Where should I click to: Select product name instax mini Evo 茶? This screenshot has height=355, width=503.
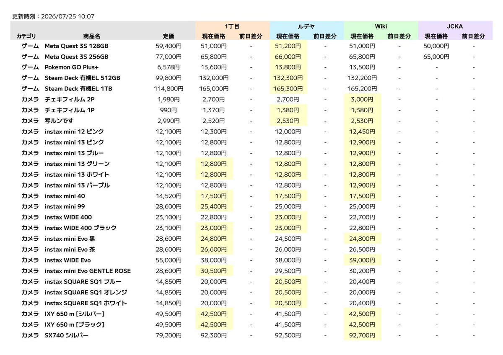coord(71,249)
